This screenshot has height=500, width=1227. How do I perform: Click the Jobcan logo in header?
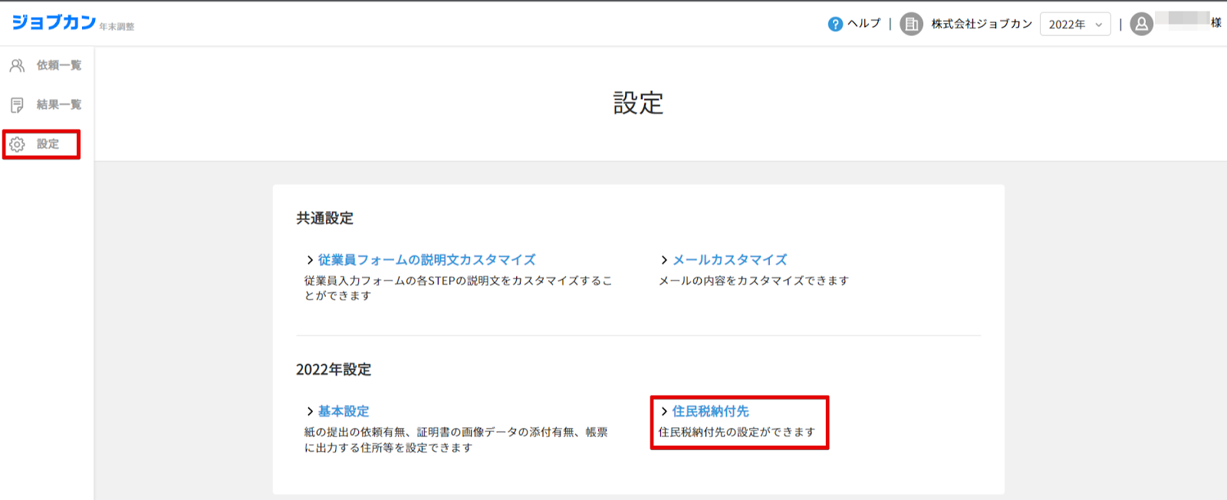(54, 22)
